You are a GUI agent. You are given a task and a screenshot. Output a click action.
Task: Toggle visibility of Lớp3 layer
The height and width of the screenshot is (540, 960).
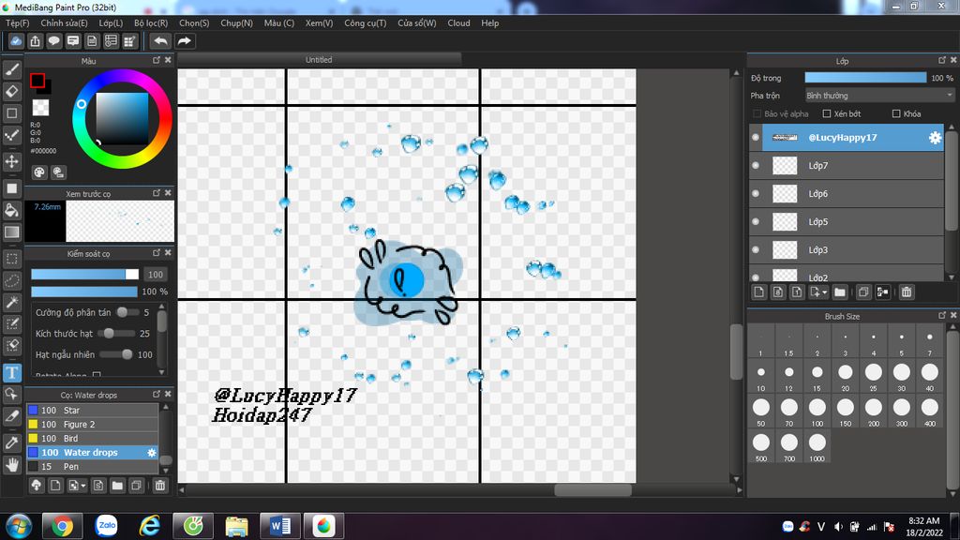pyautogui.click(x=756, y=249)
